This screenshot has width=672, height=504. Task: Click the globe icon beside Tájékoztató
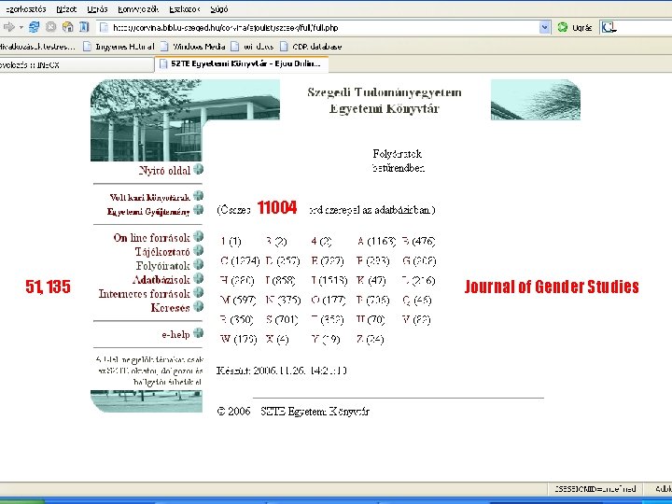click(x=198, y=250)
